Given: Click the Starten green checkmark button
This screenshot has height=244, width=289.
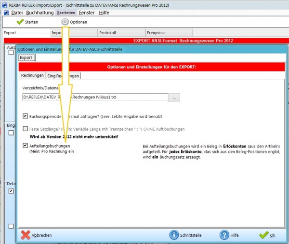Looking at the screenshot, I should point(27,22).
